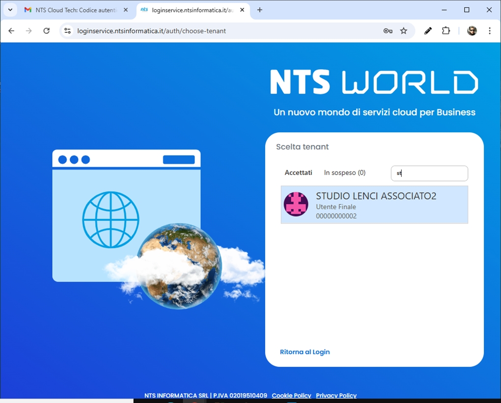This screenshot has height=403, width=501.
Task: Open a new browser tab
Action: click(x=260, y=10)
